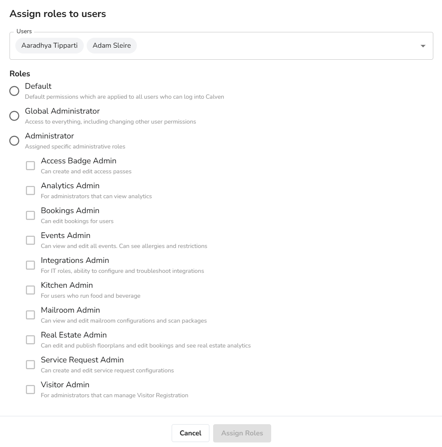Image resolution: width=442 pixels, height=447 pixels.
Task: Choose the Global Administrator radio button
Action: tap(15, 116)
